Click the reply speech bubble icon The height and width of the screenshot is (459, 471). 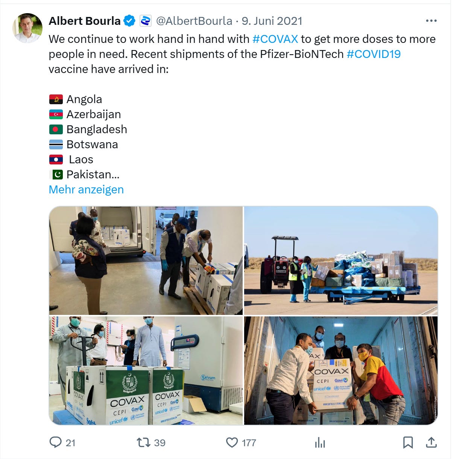point(55,442)
